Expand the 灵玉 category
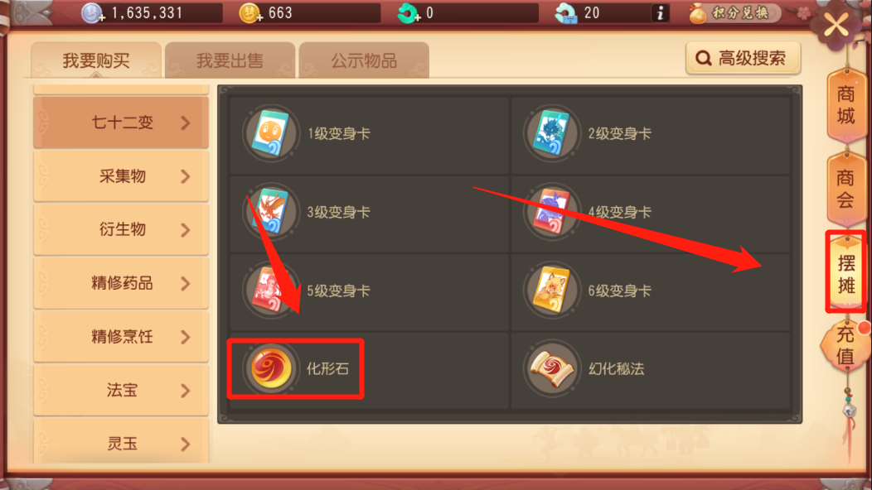The width and height of the screenshot is (872, 490). click(x=121, y=442)
